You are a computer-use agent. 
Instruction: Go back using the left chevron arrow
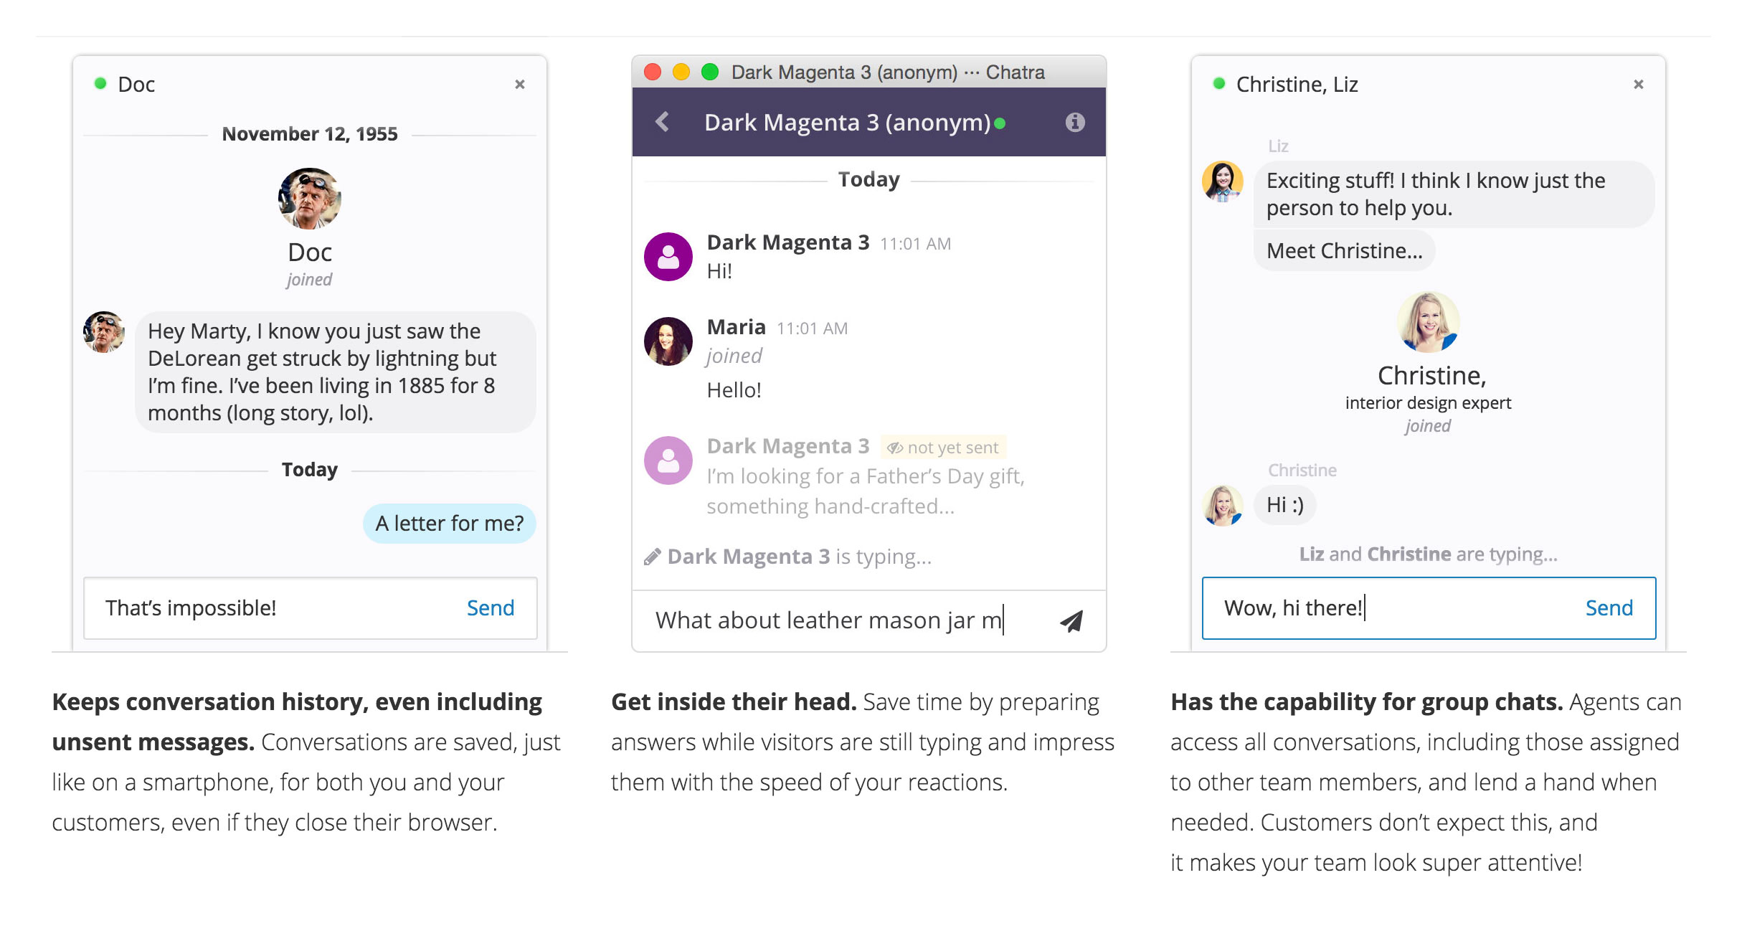pos(663,123)
